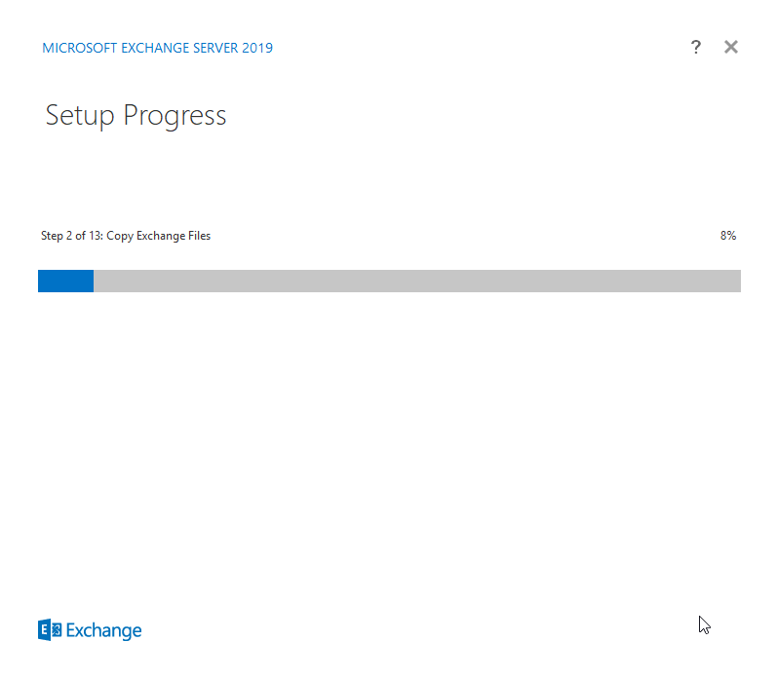Open help via the question mark icon
Screen dimensions: 777x679
coord(696,47)
